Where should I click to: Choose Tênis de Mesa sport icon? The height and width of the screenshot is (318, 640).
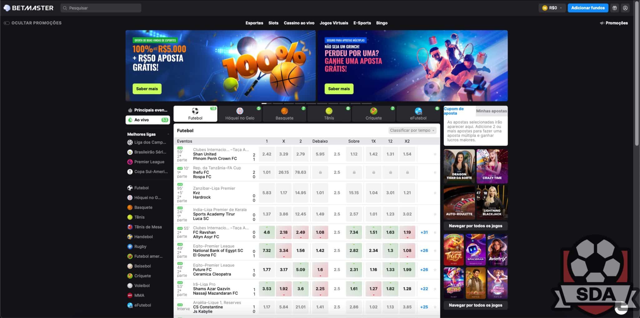coord(130,227)
